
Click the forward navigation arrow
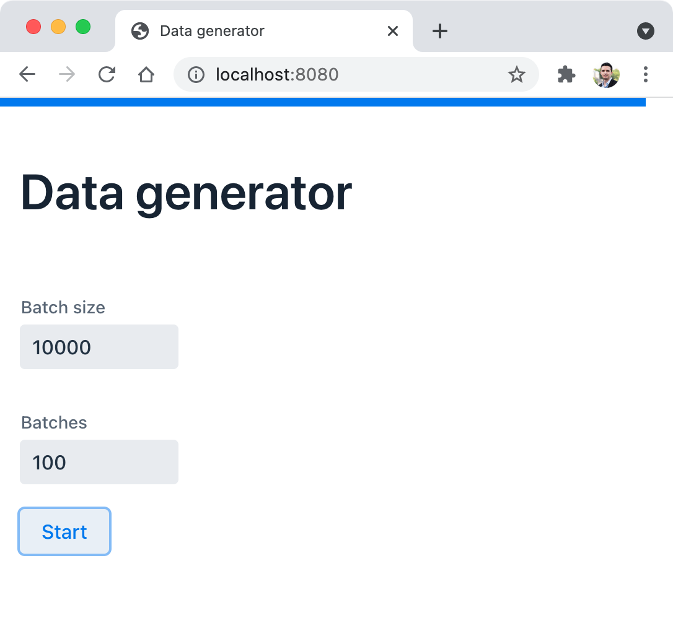[x=66, y=74]
